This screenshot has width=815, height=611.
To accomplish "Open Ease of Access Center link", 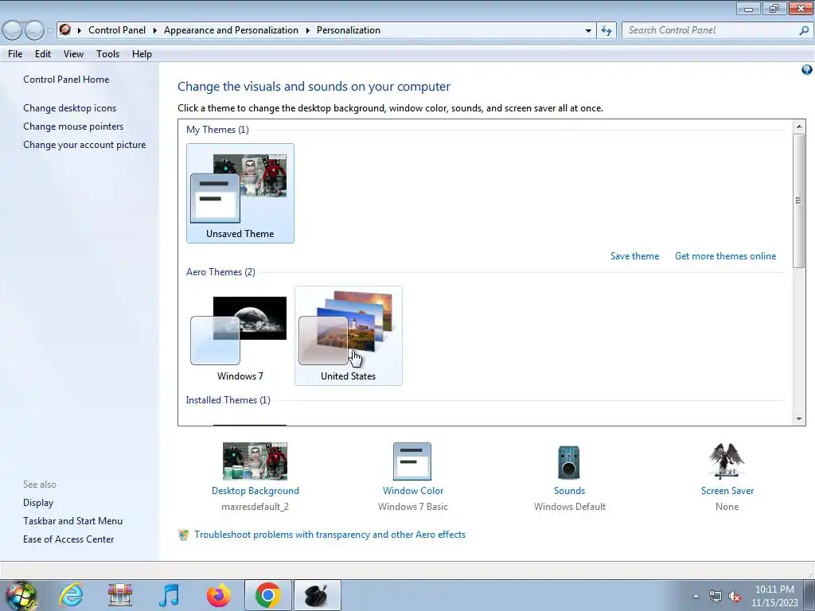I will coord(68,539).
